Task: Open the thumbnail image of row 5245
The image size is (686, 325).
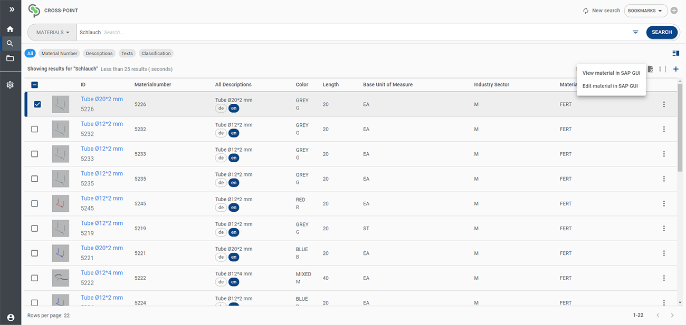Action: (61, 203)
